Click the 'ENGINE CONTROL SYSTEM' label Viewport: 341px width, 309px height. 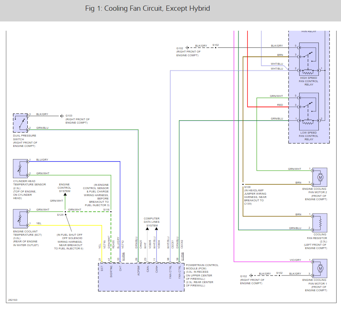pyautogui.click(x=64, y=188)
